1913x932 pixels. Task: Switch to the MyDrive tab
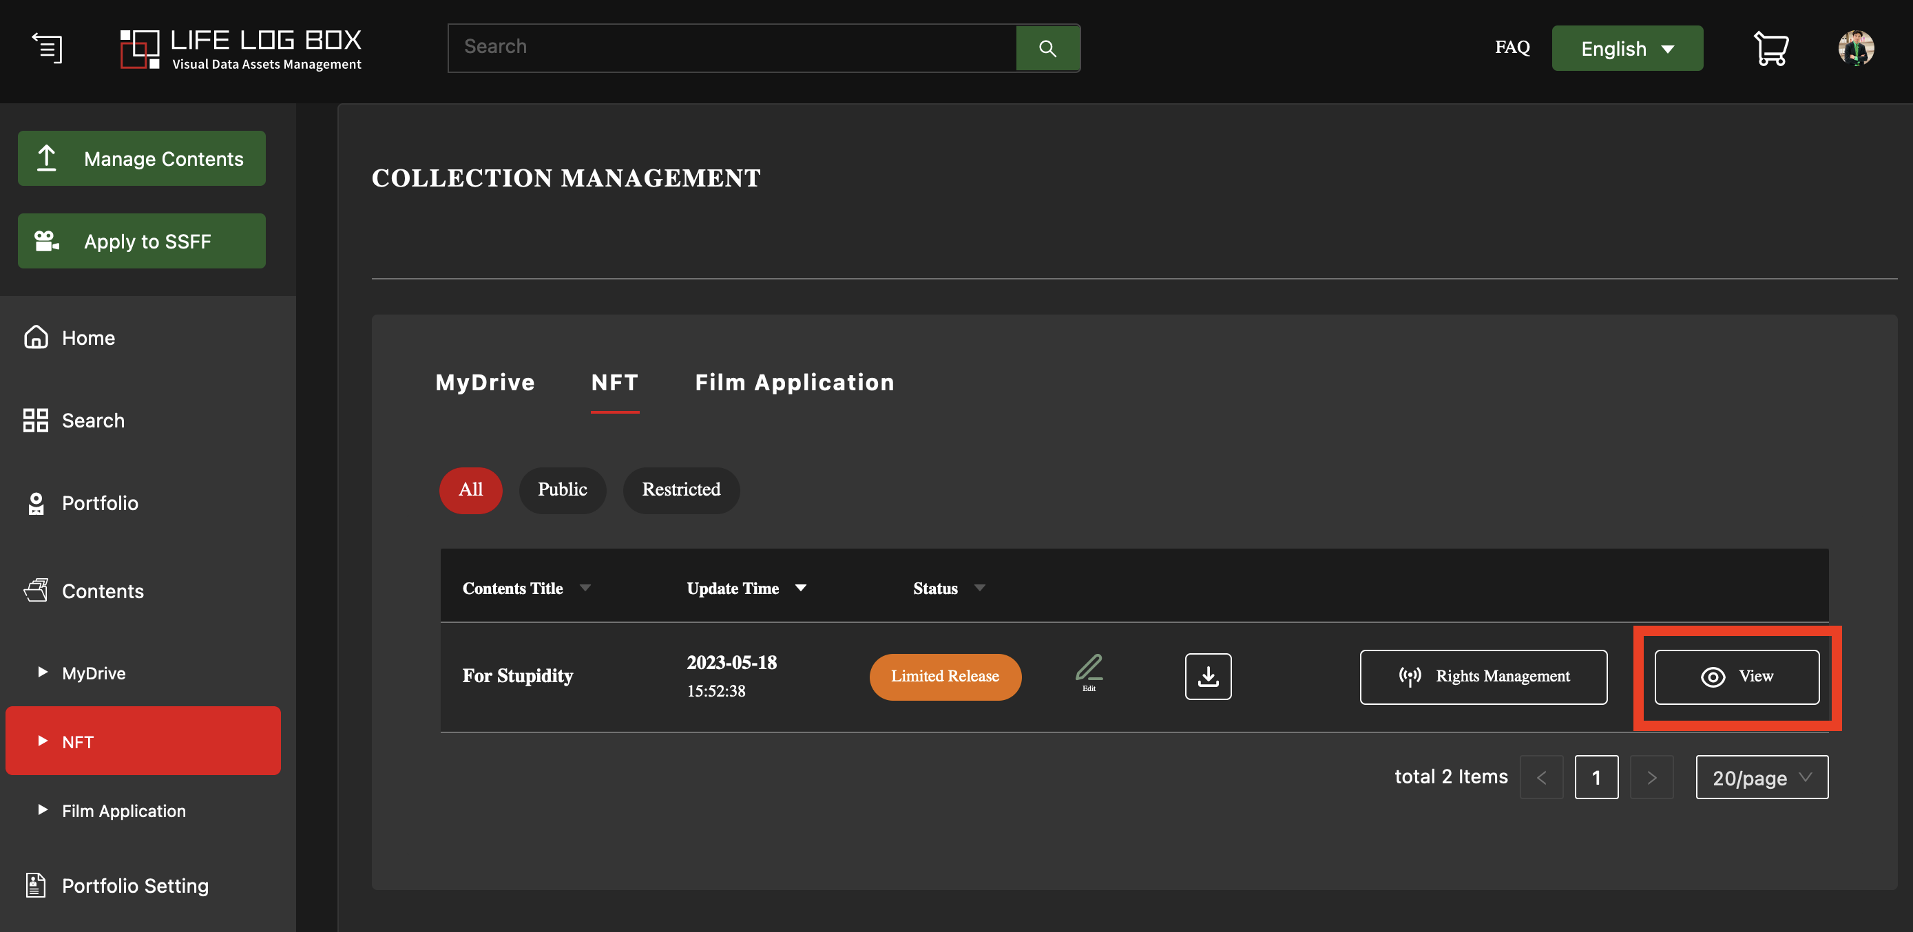[x=485, y=382]
